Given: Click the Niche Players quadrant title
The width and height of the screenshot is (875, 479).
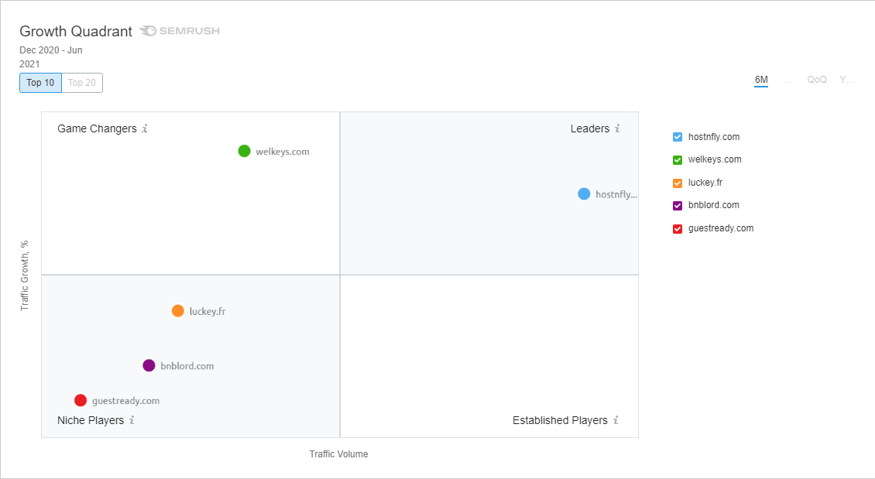Looking at the screenshot, I should point(91,420).
